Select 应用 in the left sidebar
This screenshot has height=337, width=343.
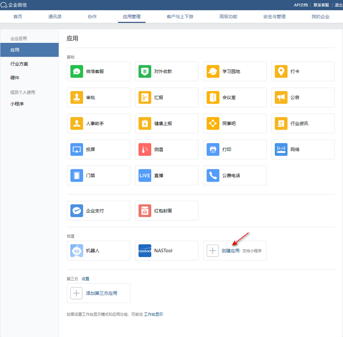[x=30, y=50]
